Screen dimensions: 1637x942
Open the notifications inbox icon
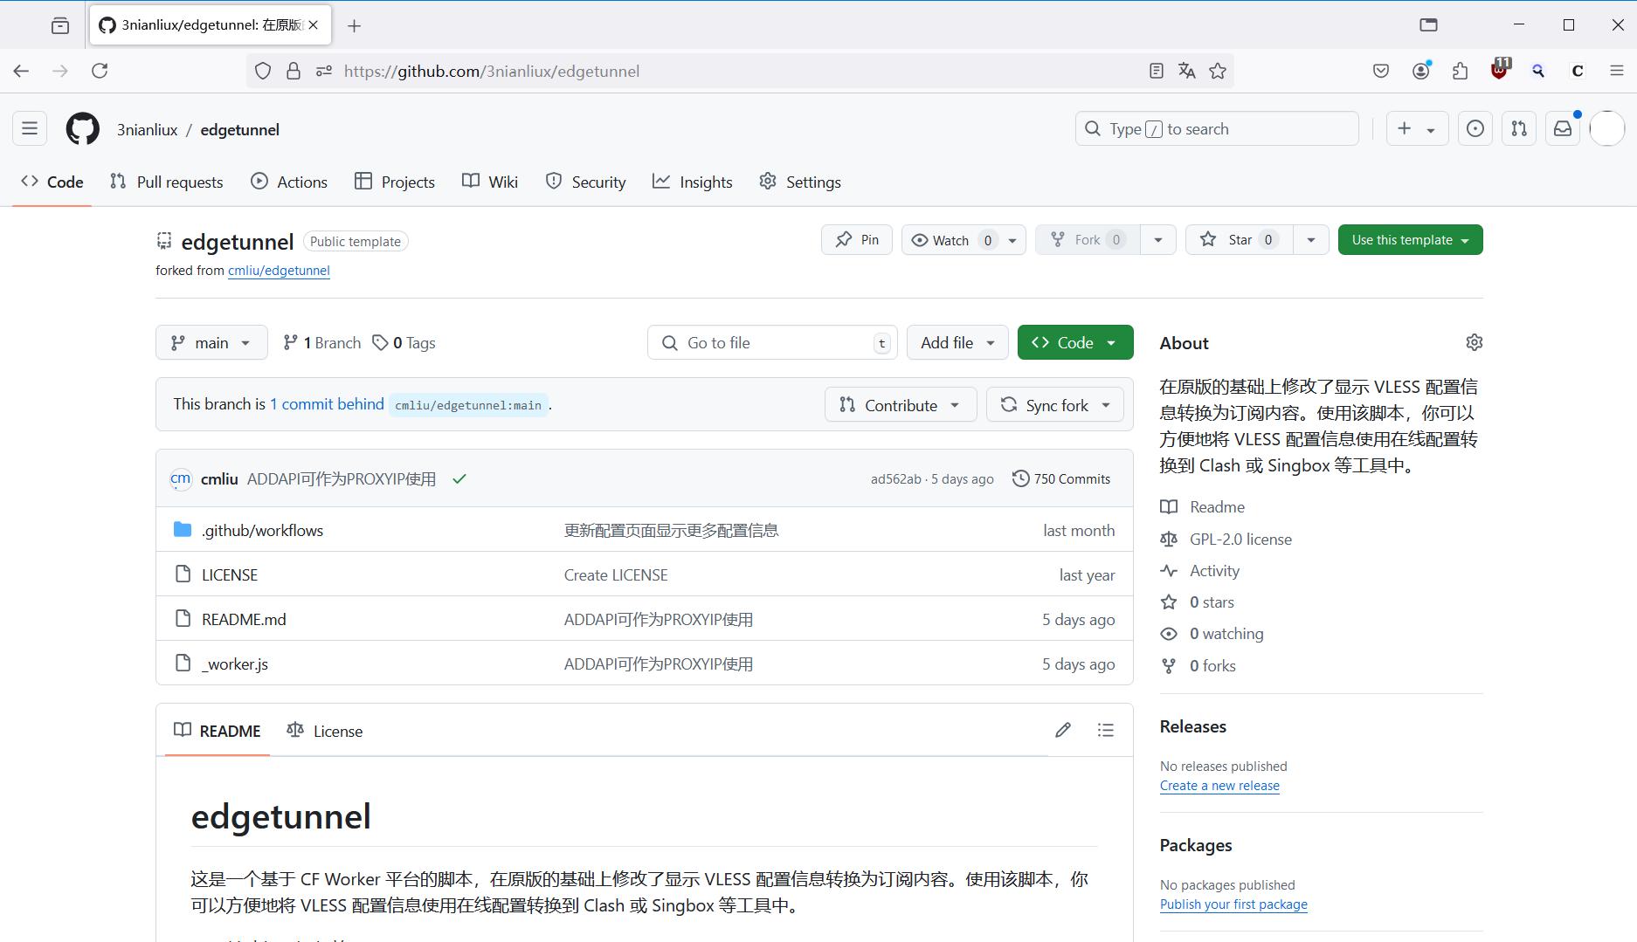(x=1563, y=129)
